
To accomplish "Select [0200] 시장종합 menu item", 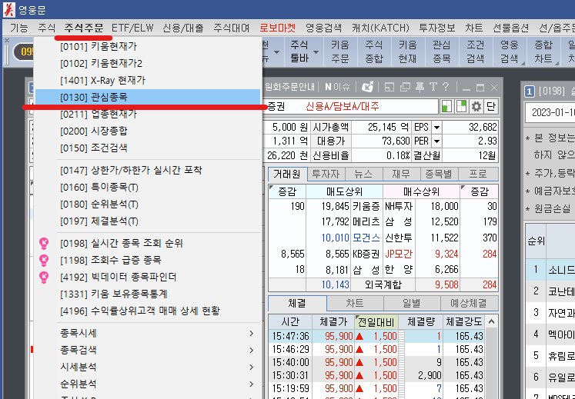I will [x=148, y=131].
